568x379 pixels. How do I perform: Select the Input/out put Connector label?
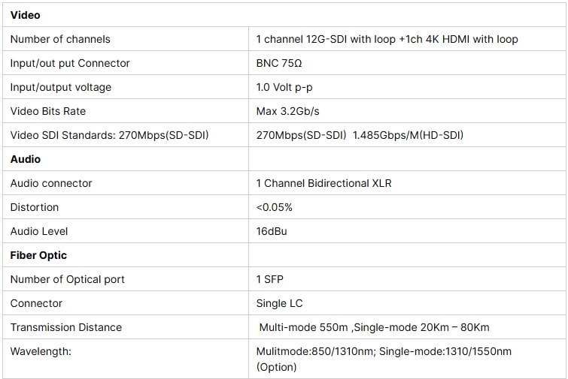70,63
